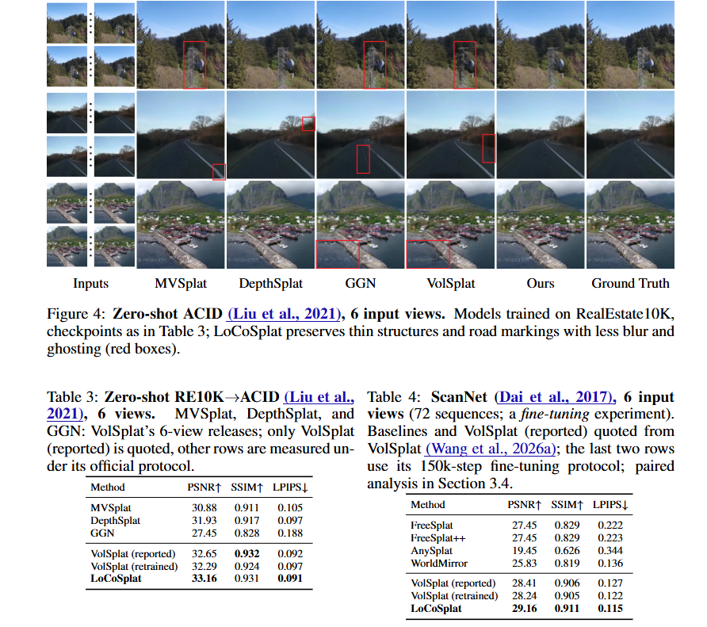The image size is (707, 627).
Task: Click the Table 4 'PSNR↑' header
Action: tap(525, 505)
